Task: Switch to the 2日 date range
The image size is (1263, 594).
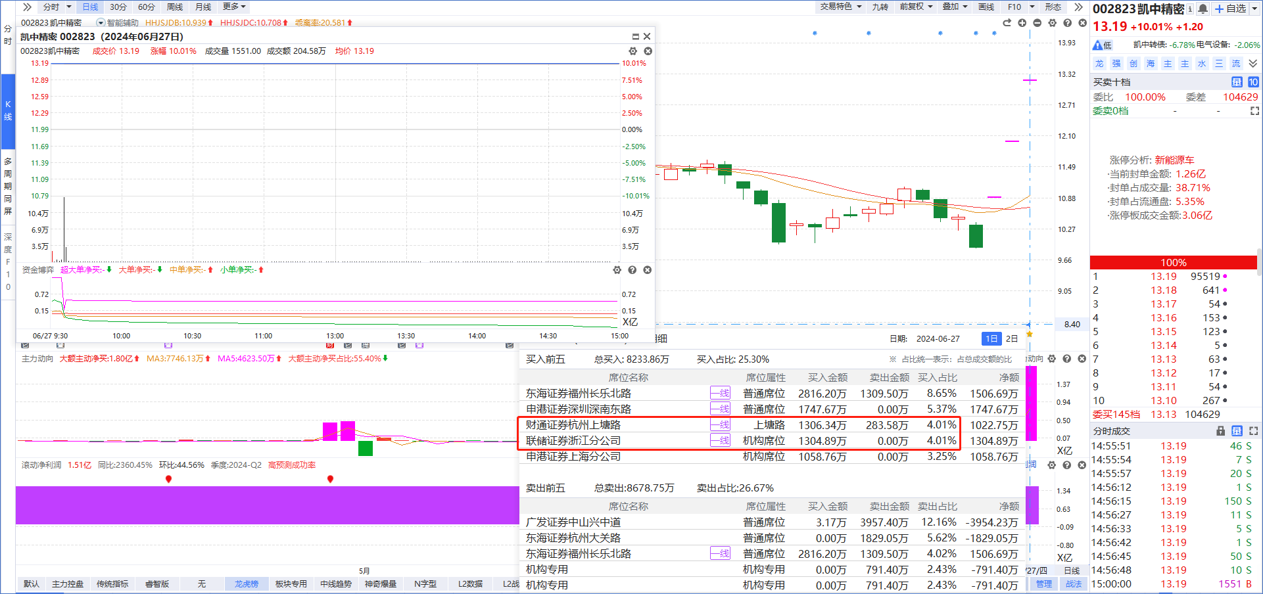Action: click(x=1012, y=338)
